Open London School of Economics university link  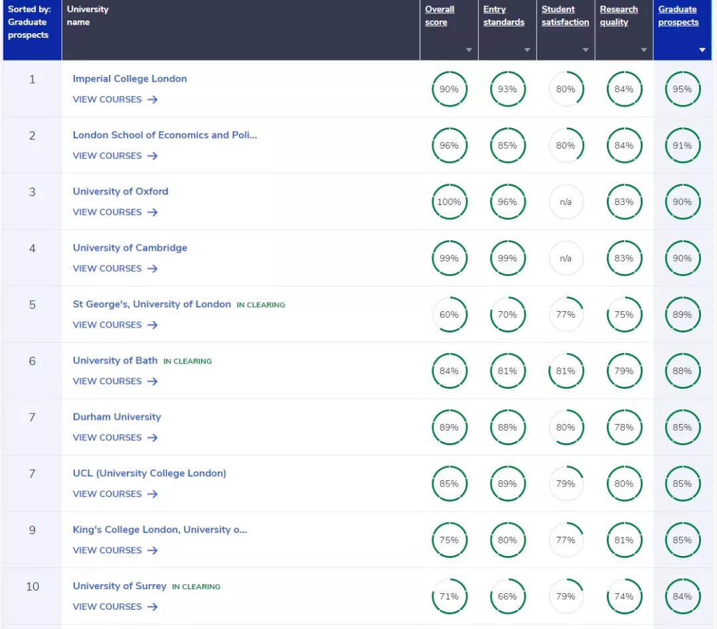(165, 135)
